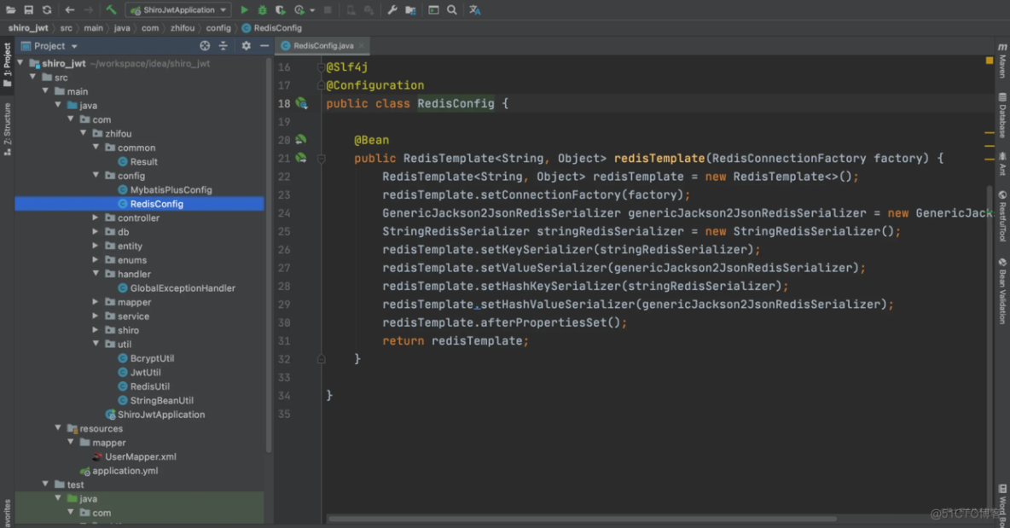Click the Save All disk icon
Image resolution: width=1010 pixels, height=528 pixels.
click(x=28, y=10)
